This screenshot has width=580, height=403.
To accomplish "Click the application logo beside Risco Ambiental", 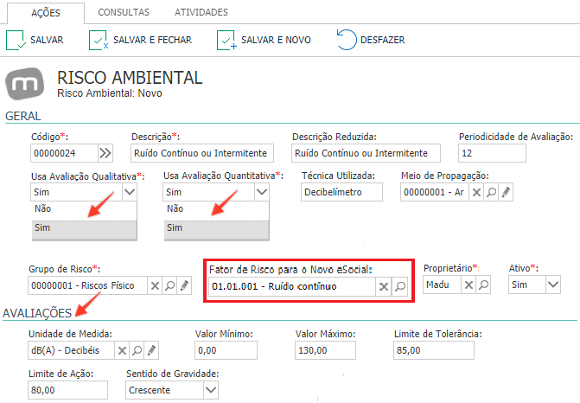I will (24, 84).
